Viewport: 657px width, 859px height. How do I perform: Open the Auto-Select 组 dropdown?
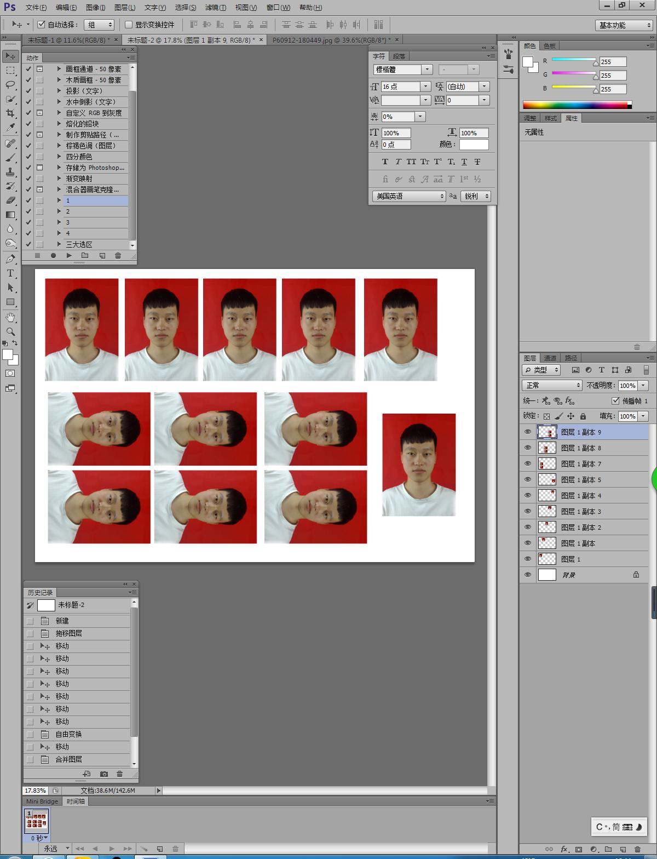(x=99, y=25)
